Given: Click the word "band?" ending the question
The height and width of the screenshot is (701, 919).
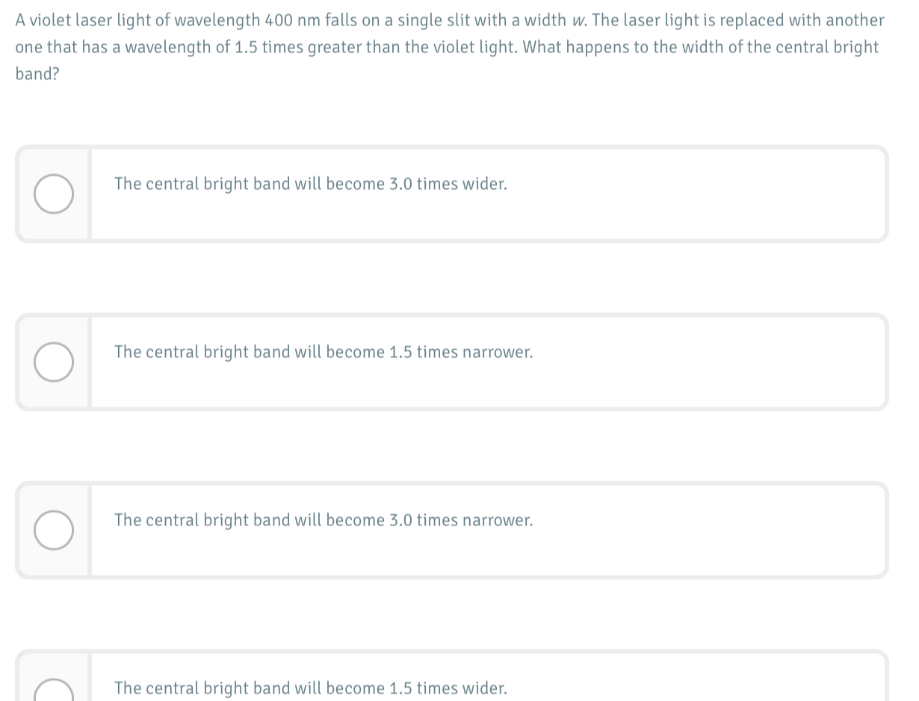Looking at the screenshot, I should (37, 74).
